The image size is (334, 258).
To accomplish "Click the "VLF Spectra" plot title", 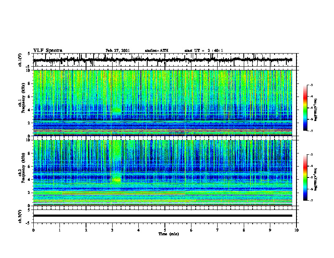I will pyautogui.click(x=48, y=51).
